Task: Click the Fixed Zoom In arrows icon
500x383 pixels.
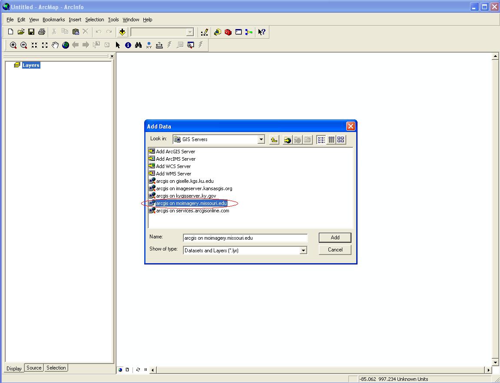Action: coord(34,45)
